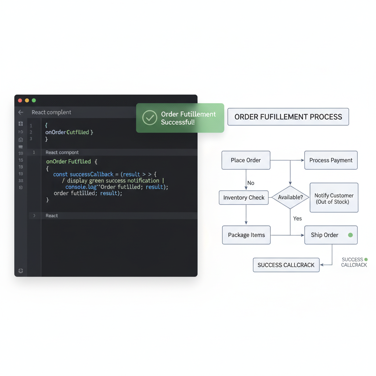Open the React collapsed section row

113,216
